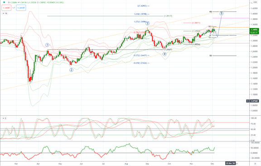Click the 1.20000 price scale value
Viewport: 261px width, 166px height.
pos(255,67)
